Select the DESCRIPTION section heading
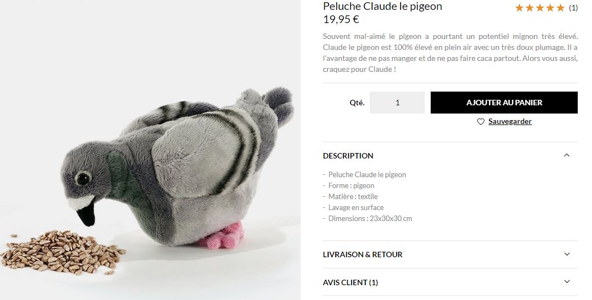Viewport: 592px width, 300px height. [x=348, y=155]
